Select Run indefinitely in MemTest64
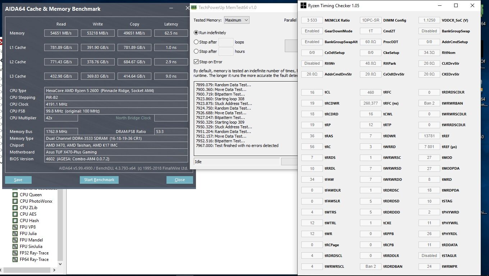The image size is (489, 276). tap(196, 33)
